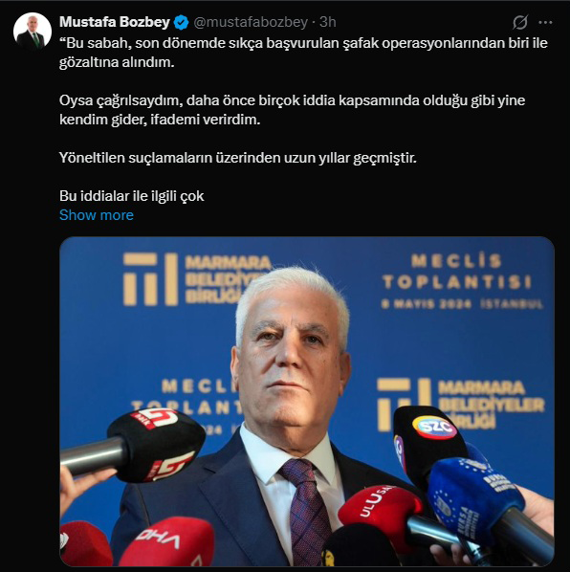570x572 pixels.
Task: Click the 3h timestamp
Action: pyautogui.click(x=327, y=22)
